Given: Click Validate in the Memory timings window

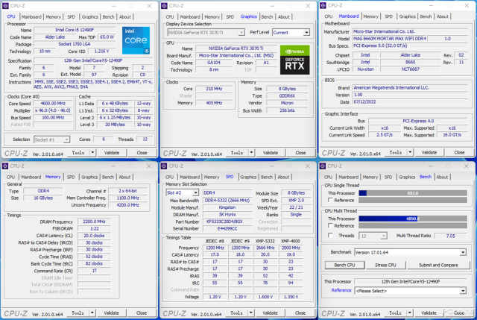Looking at the screenshot, I should click(x=111, y=313).
